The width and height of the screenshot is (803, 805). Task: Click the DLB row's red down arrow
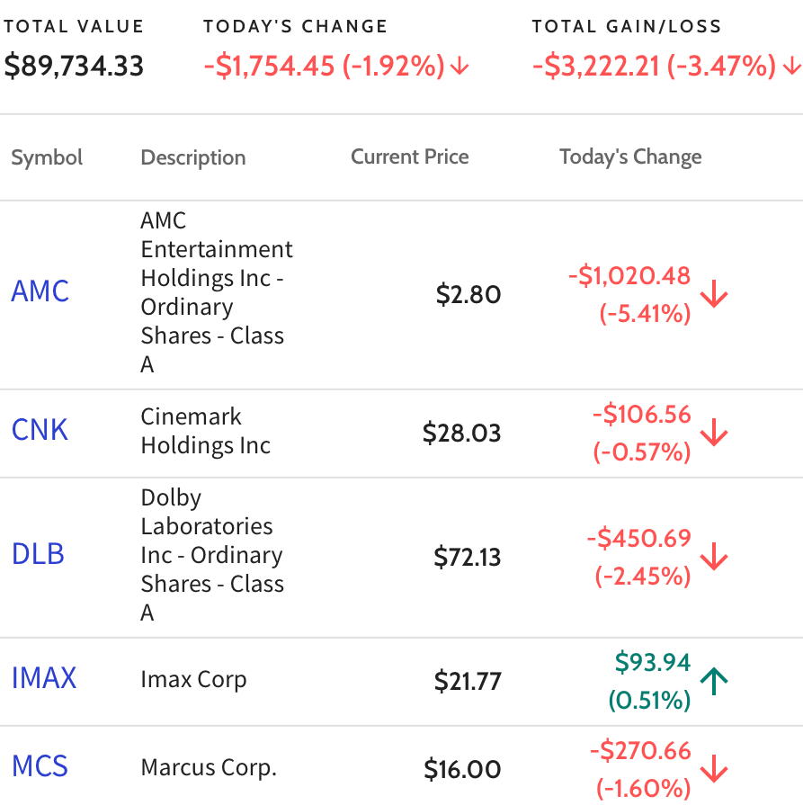[714, 557]
